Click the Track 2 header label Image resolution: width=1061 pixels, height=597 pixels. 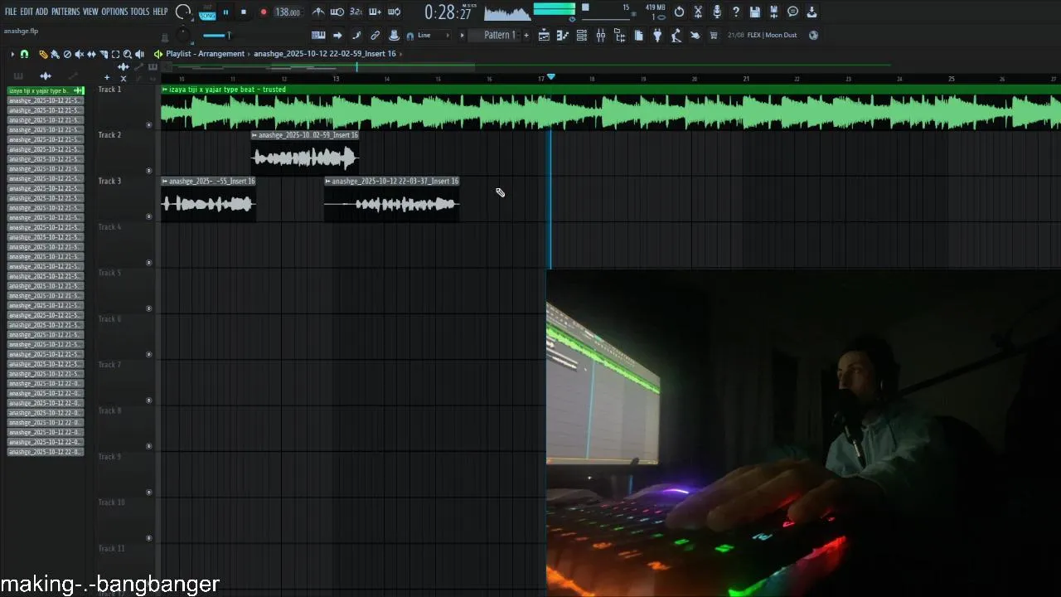[109, 135]
